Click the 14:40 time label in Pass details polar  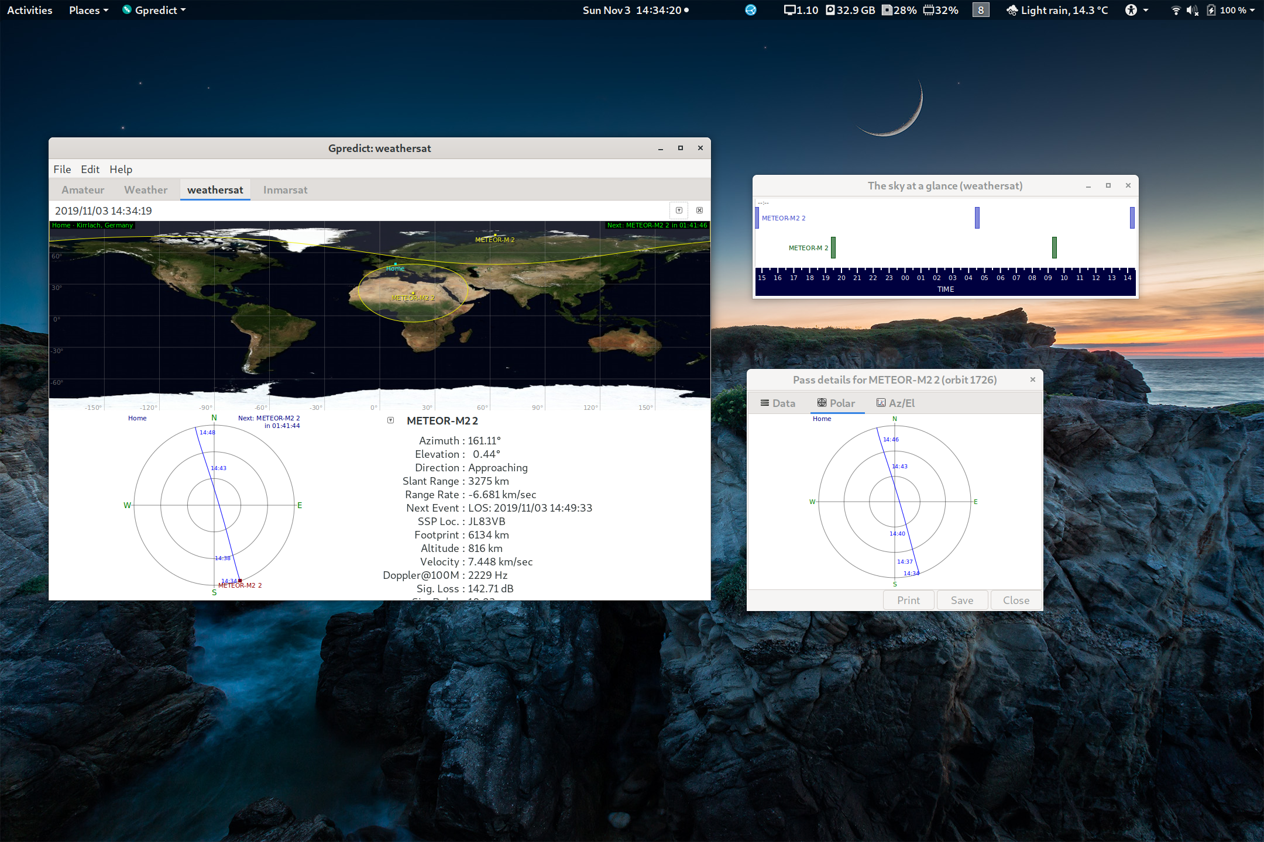897,533
